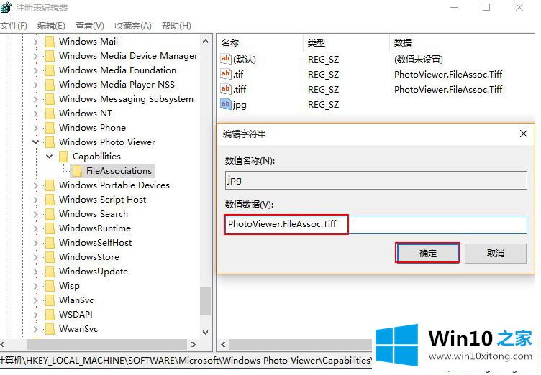Close the 编辑字符串 dialog
Screen dimensions: 541x375
click(x=524, y=134)
